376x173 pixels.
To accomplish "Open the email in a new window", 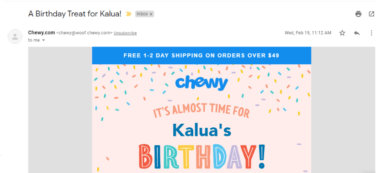I will [371, 14].
